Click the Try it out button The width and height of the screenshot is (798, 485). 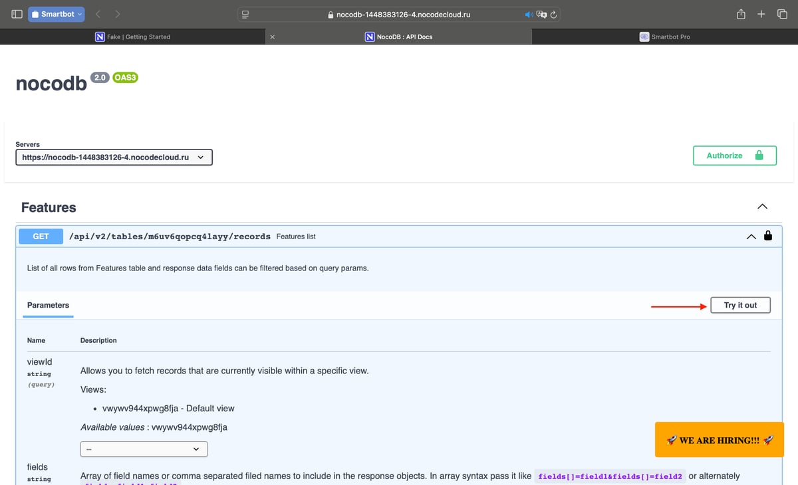coord(740,305)
